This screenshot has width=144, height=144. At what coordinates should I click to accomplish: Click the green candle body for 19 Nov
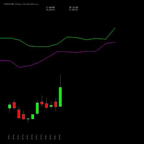[10, 106]
